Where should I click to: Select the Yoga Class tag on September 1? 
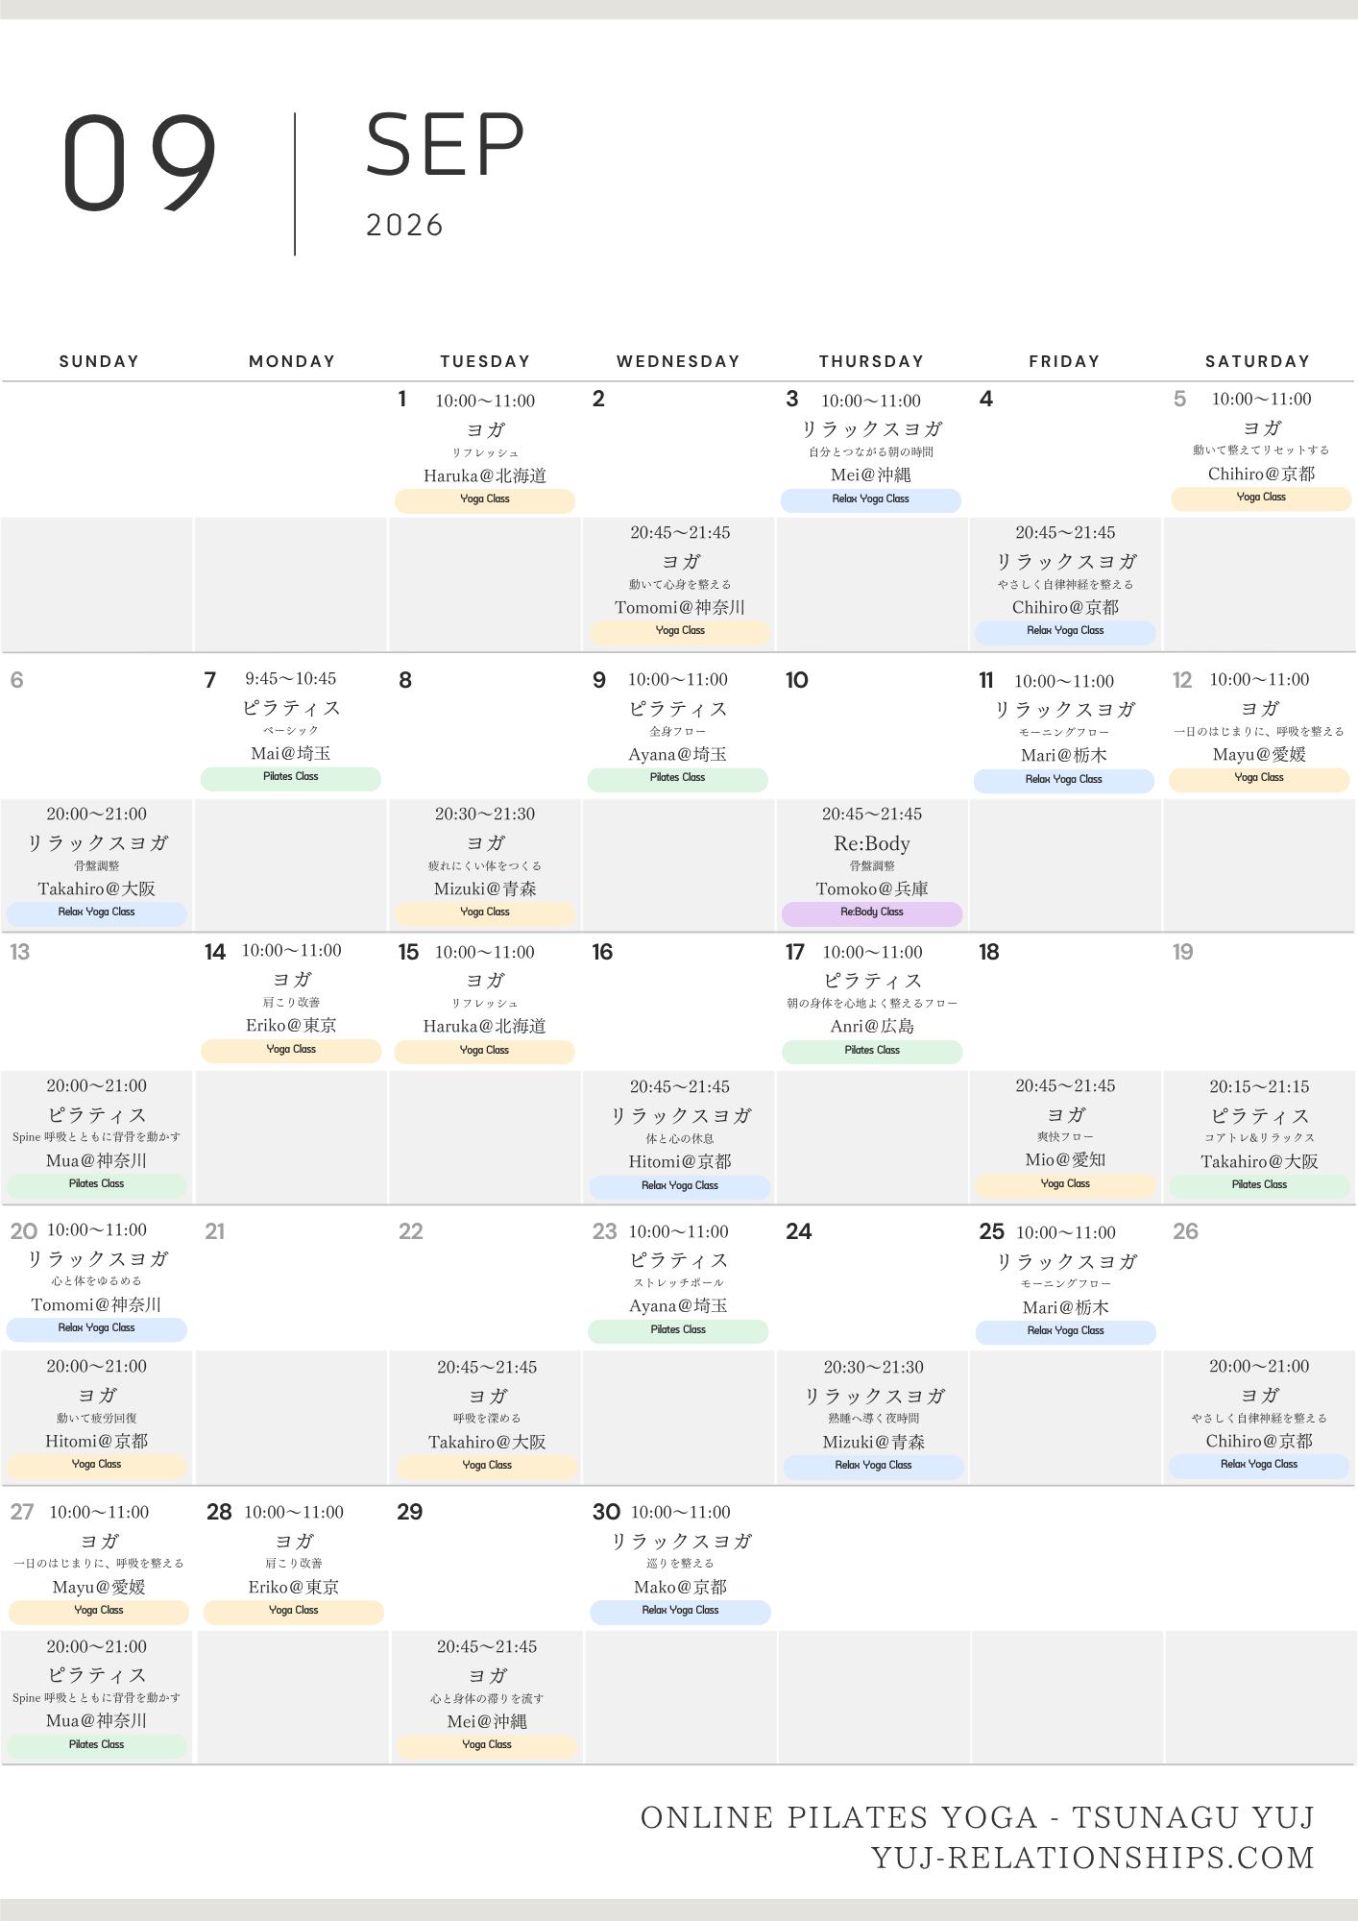click(x=485, y=499)
